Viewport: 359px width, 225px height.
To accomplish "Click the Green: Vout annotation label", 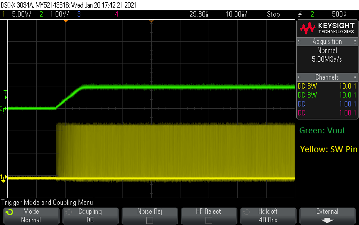I will point(322,131).
